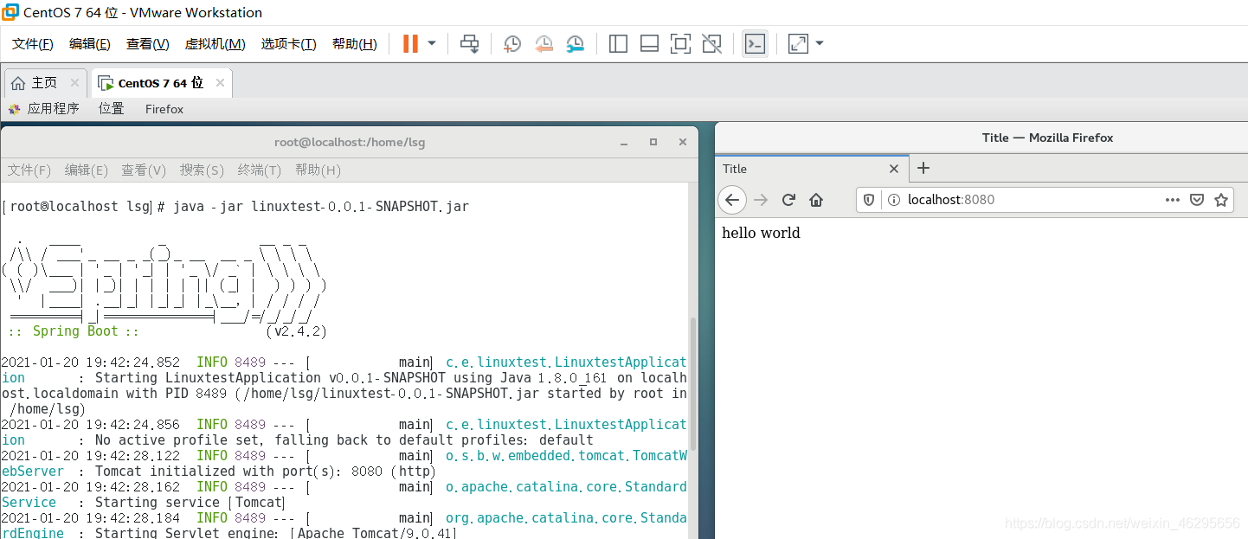Reload the Firefox page
1248x539 pixels.
788,200
